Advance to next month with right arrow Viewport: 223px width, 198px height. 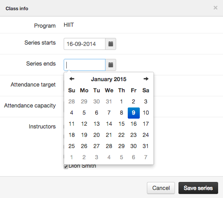click(146, 79)
